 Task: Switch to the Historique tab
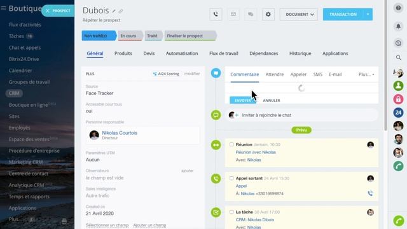pyautogui.click(x=300, y=53)
